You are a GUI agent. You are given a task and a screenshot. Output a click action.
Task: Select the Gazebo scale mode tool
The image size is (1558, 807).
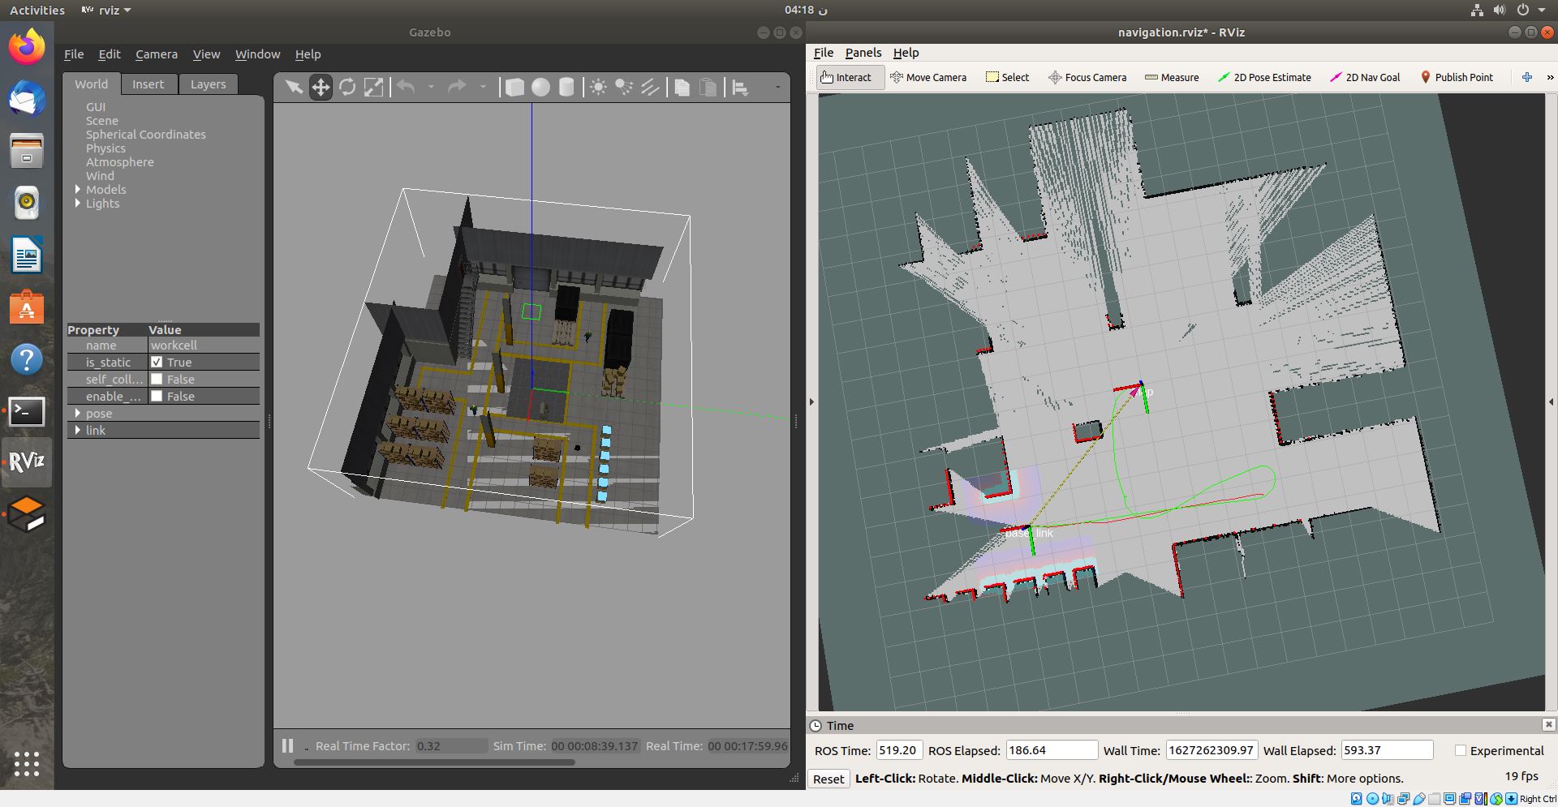(x=373, y=88)
